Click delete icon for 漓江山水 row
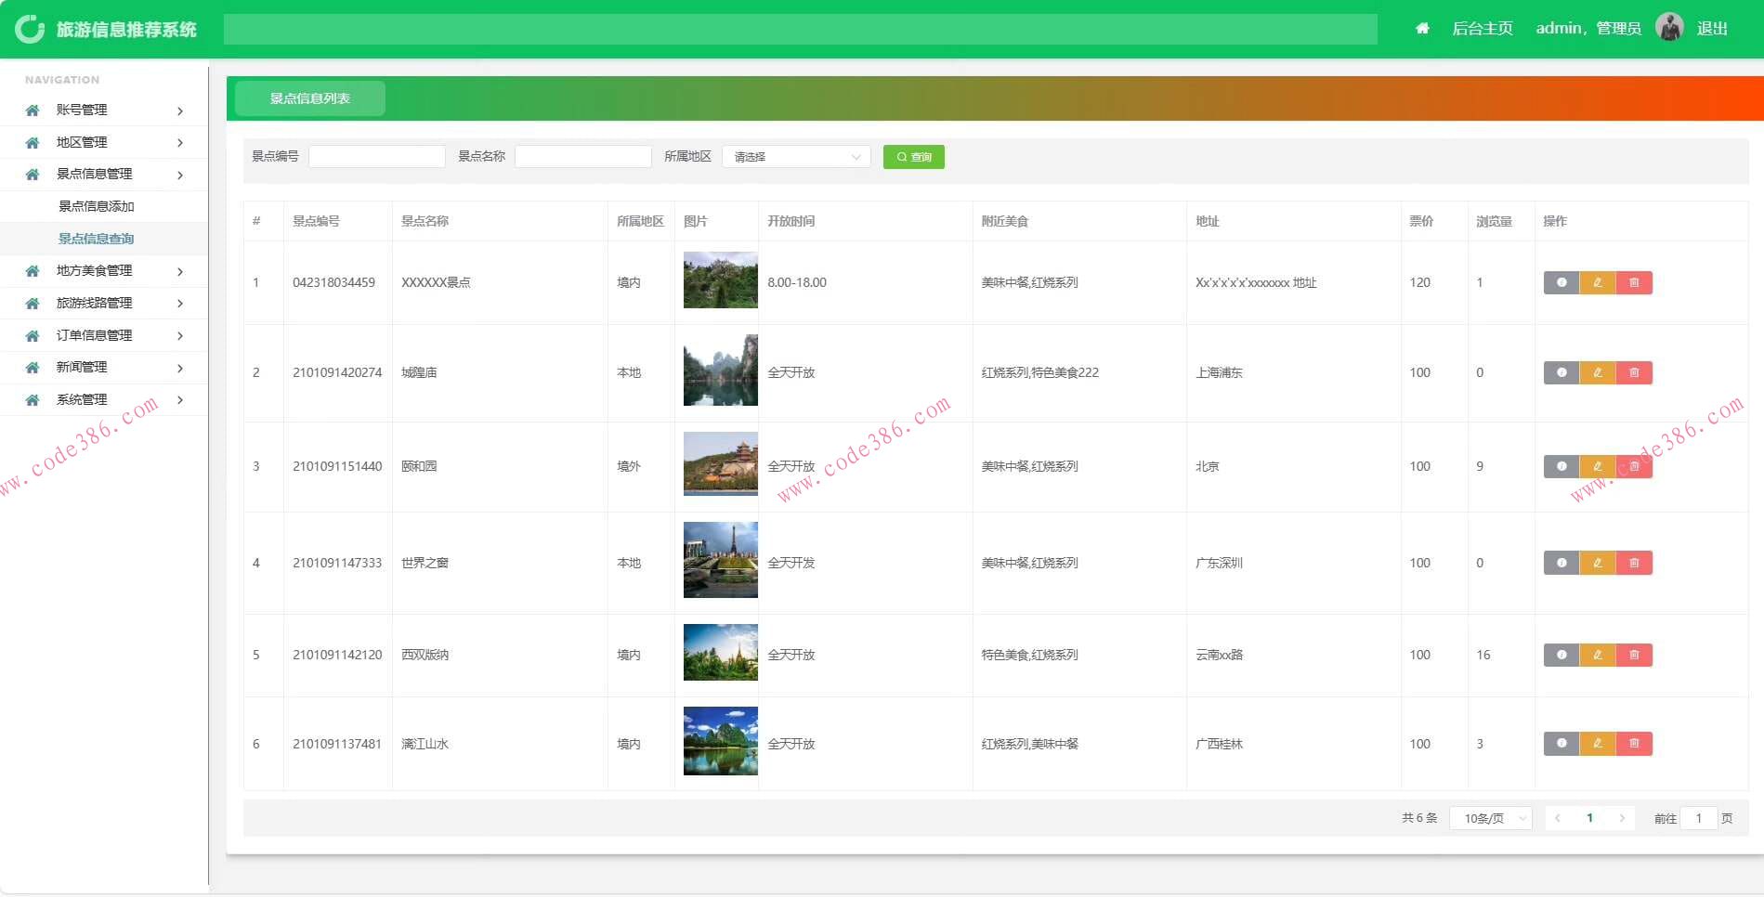Screen dimensions: 1764x897 click(1634, 743)
